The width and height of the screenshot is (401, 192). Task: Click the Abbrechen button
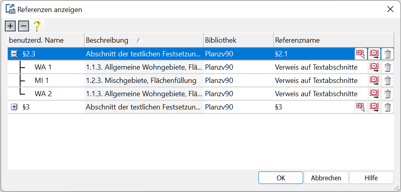tap(326, 178)
